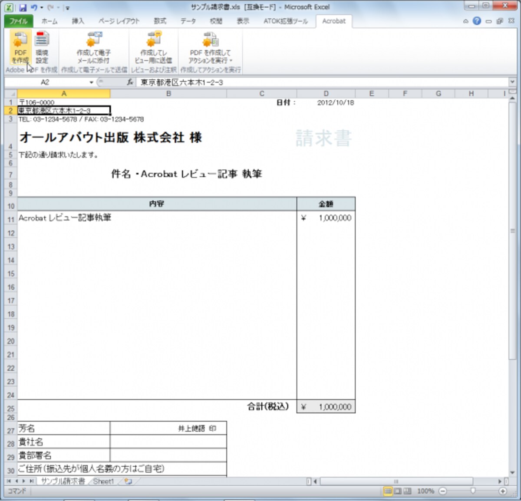This screenshot has width=521, height=501.
Task: Click cell Acrobat レビュー記事執筆 in row 11
Action: 65,218
